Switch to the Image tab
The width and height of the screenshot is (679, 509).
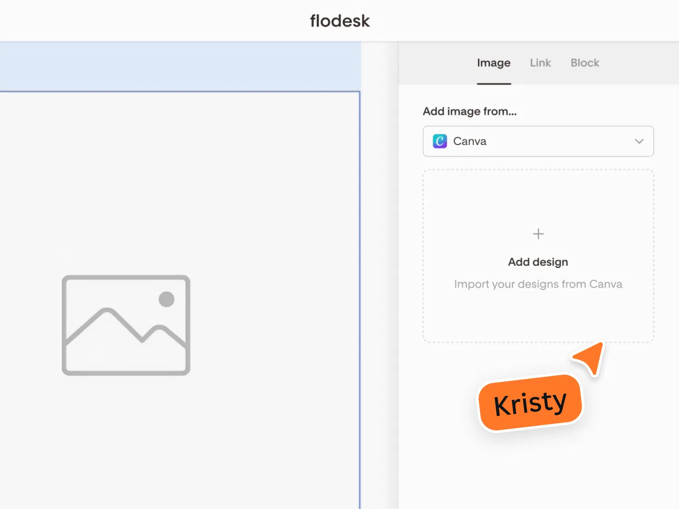(494, 63)
